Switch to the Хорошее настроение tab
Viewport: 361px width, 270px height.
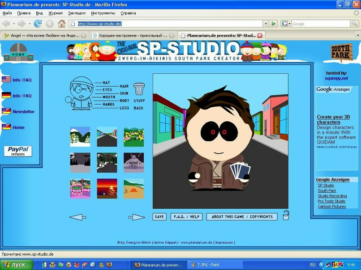coord(130,35)
